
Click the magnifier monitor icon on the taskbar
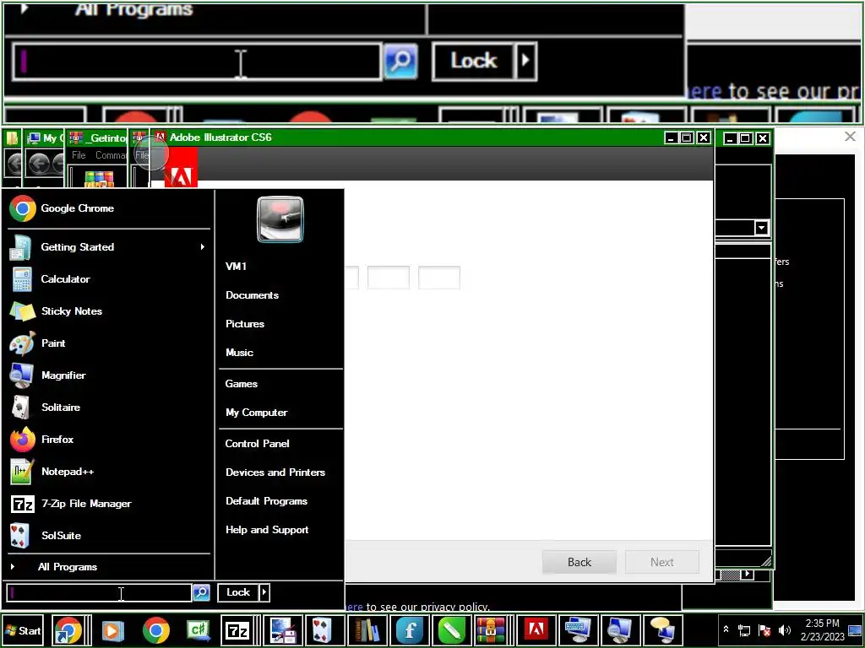click(619, 630)
